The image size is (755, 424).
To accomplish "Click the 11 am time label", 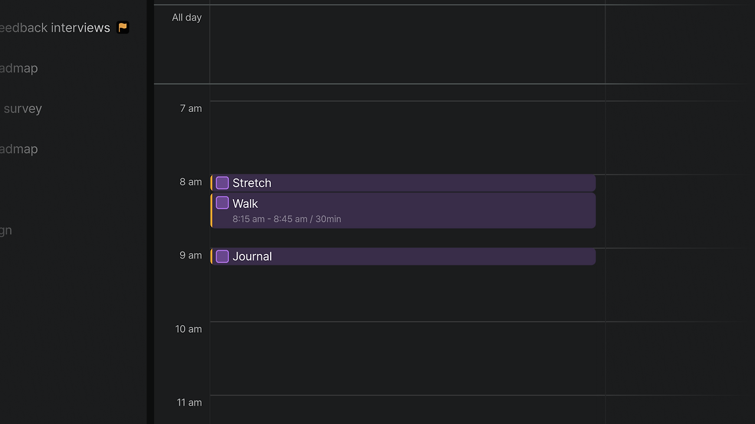I will pyautogui.click(x=189, y=403).
